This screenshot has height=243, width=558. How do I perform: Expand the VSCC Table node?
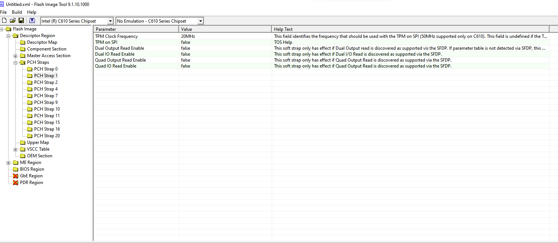coord(16,149)
